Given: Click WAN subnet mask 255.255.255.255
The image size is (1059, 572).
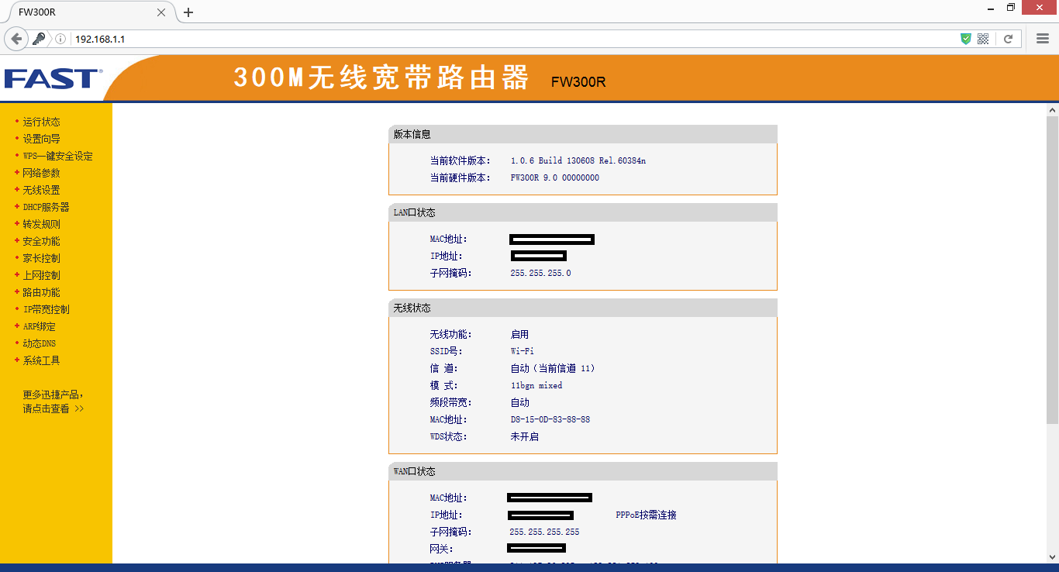Looking at the screenshot, I should [x=544, y=532].
